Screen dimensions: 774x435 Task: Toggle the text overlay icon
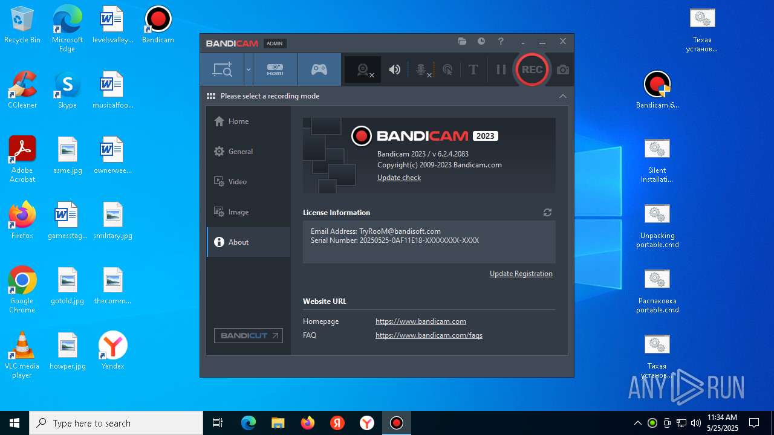pos(473,69)
